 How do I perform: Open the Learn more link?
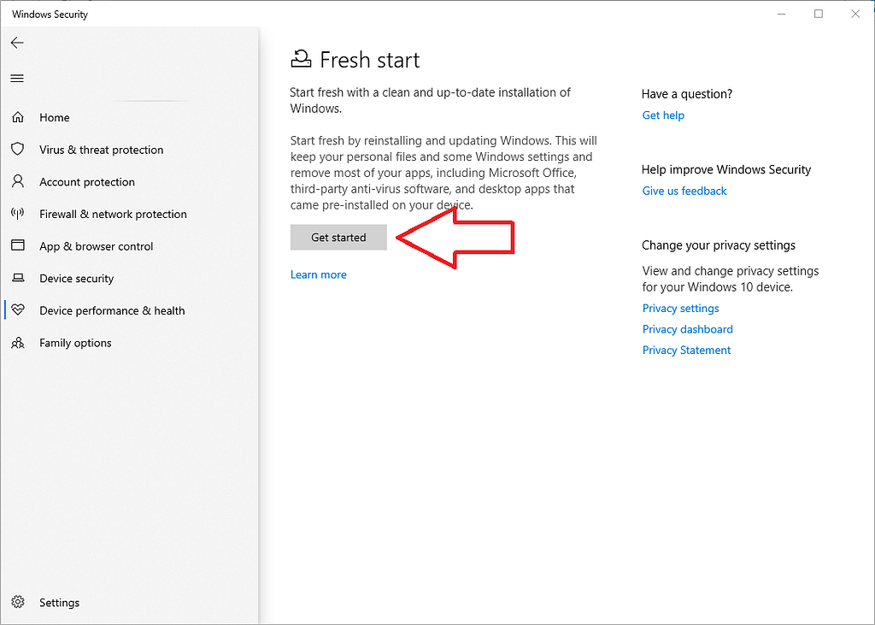coord(318,274)
